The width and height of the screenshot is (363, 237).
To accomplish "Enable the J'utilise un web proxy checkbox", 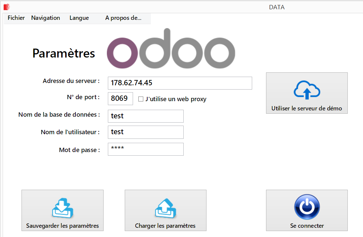I will click(141, 99).
